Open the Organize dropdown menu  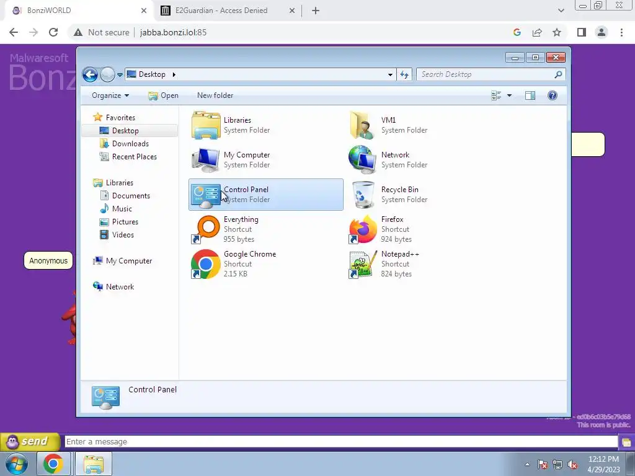click(110, 95)
